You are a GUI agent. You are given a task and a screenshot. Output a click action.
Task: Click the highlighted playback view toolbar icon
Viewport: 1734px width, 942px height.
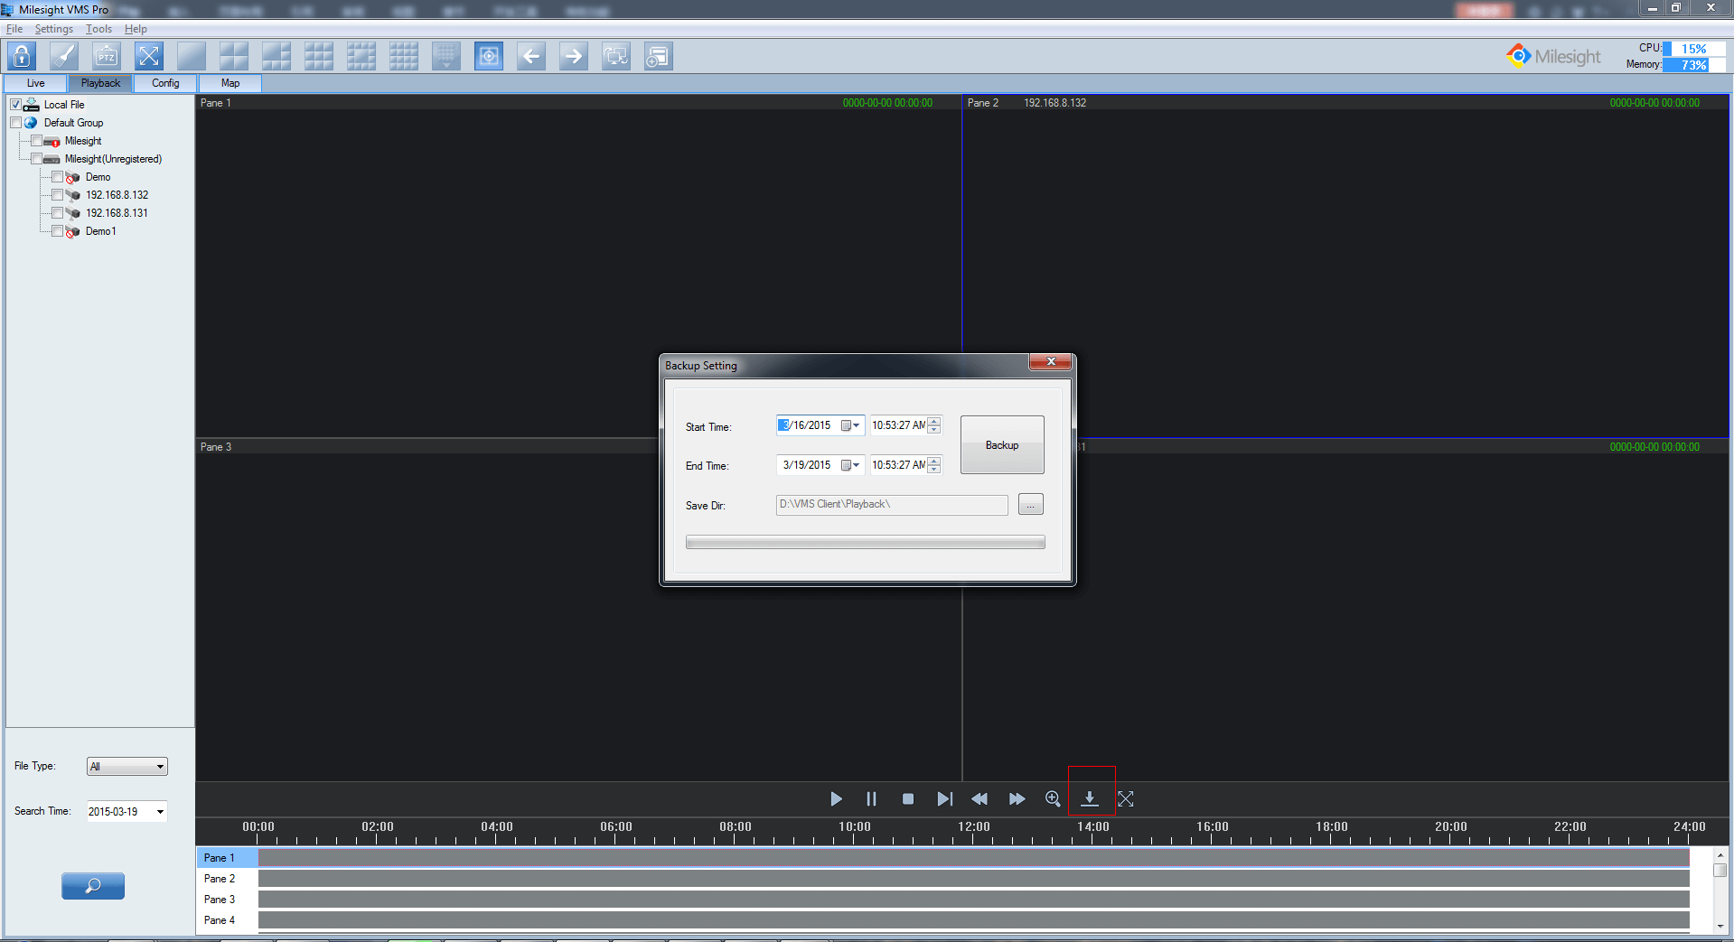(x=489, y=56)
